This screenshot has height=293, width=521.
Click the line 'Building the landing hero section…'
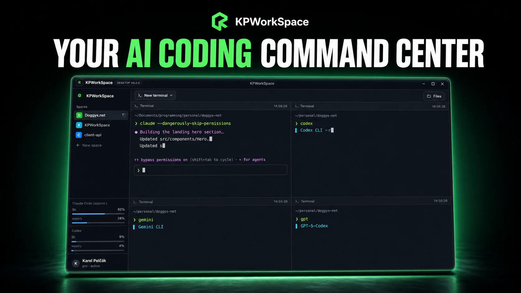tap(182, 132)
